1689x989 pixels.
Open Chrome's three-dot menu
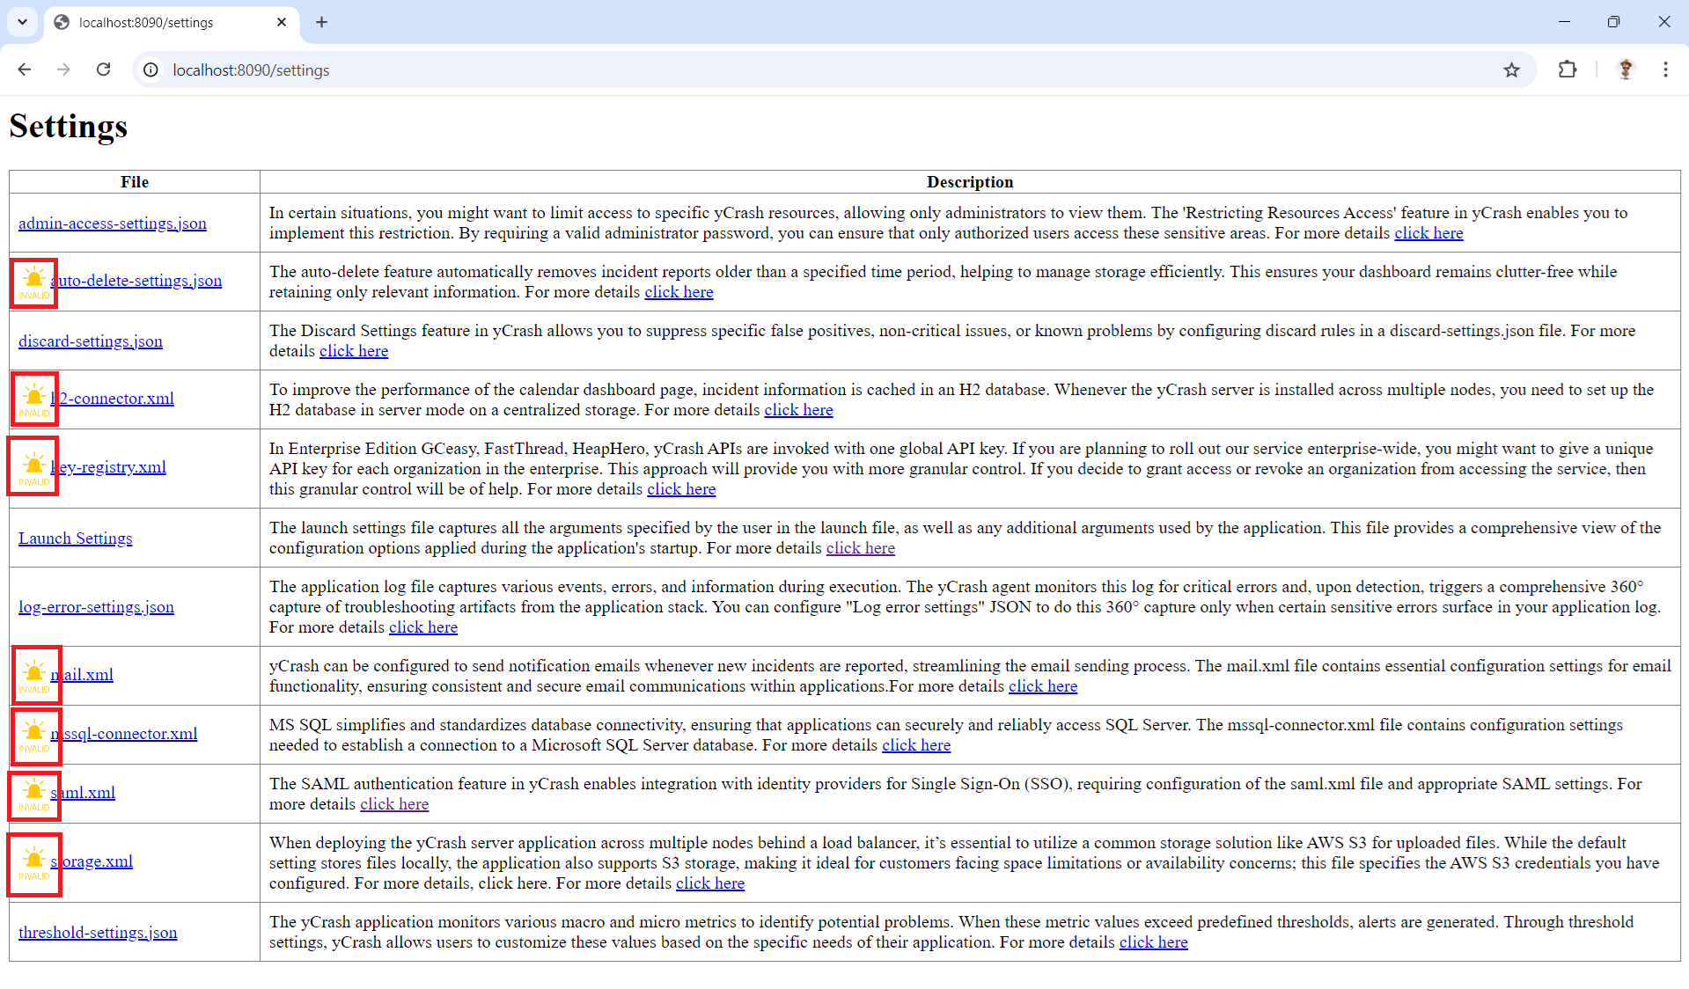pos(1665,70)
